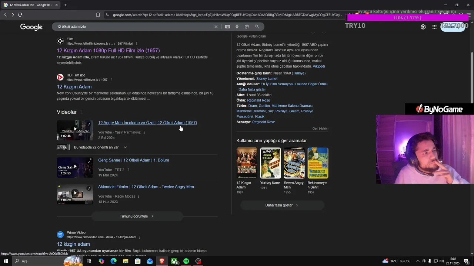Open options for hdfilmizle.to result
Image resolution: width=474 pixels, height=266 pixels.
111,80
